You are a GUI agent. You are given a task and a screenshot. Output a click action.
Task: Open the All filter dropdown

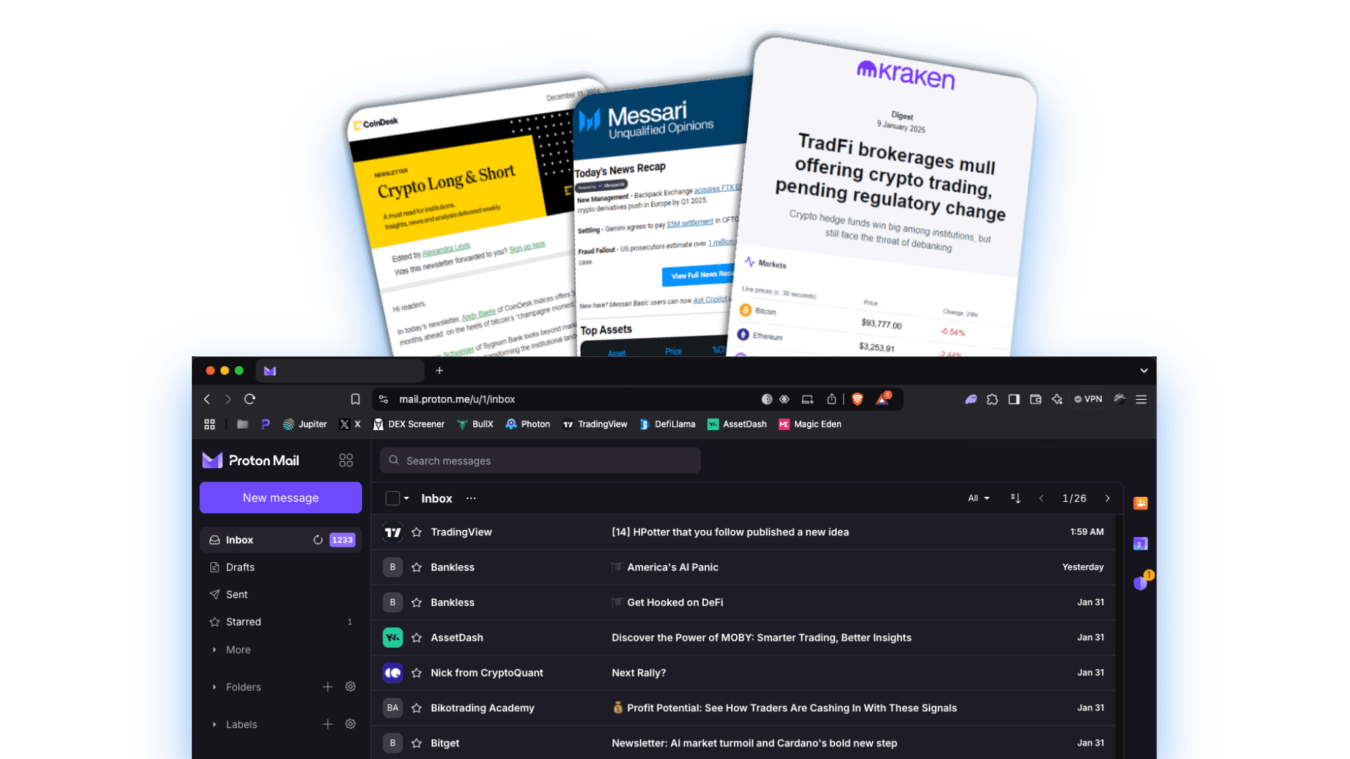979,498
